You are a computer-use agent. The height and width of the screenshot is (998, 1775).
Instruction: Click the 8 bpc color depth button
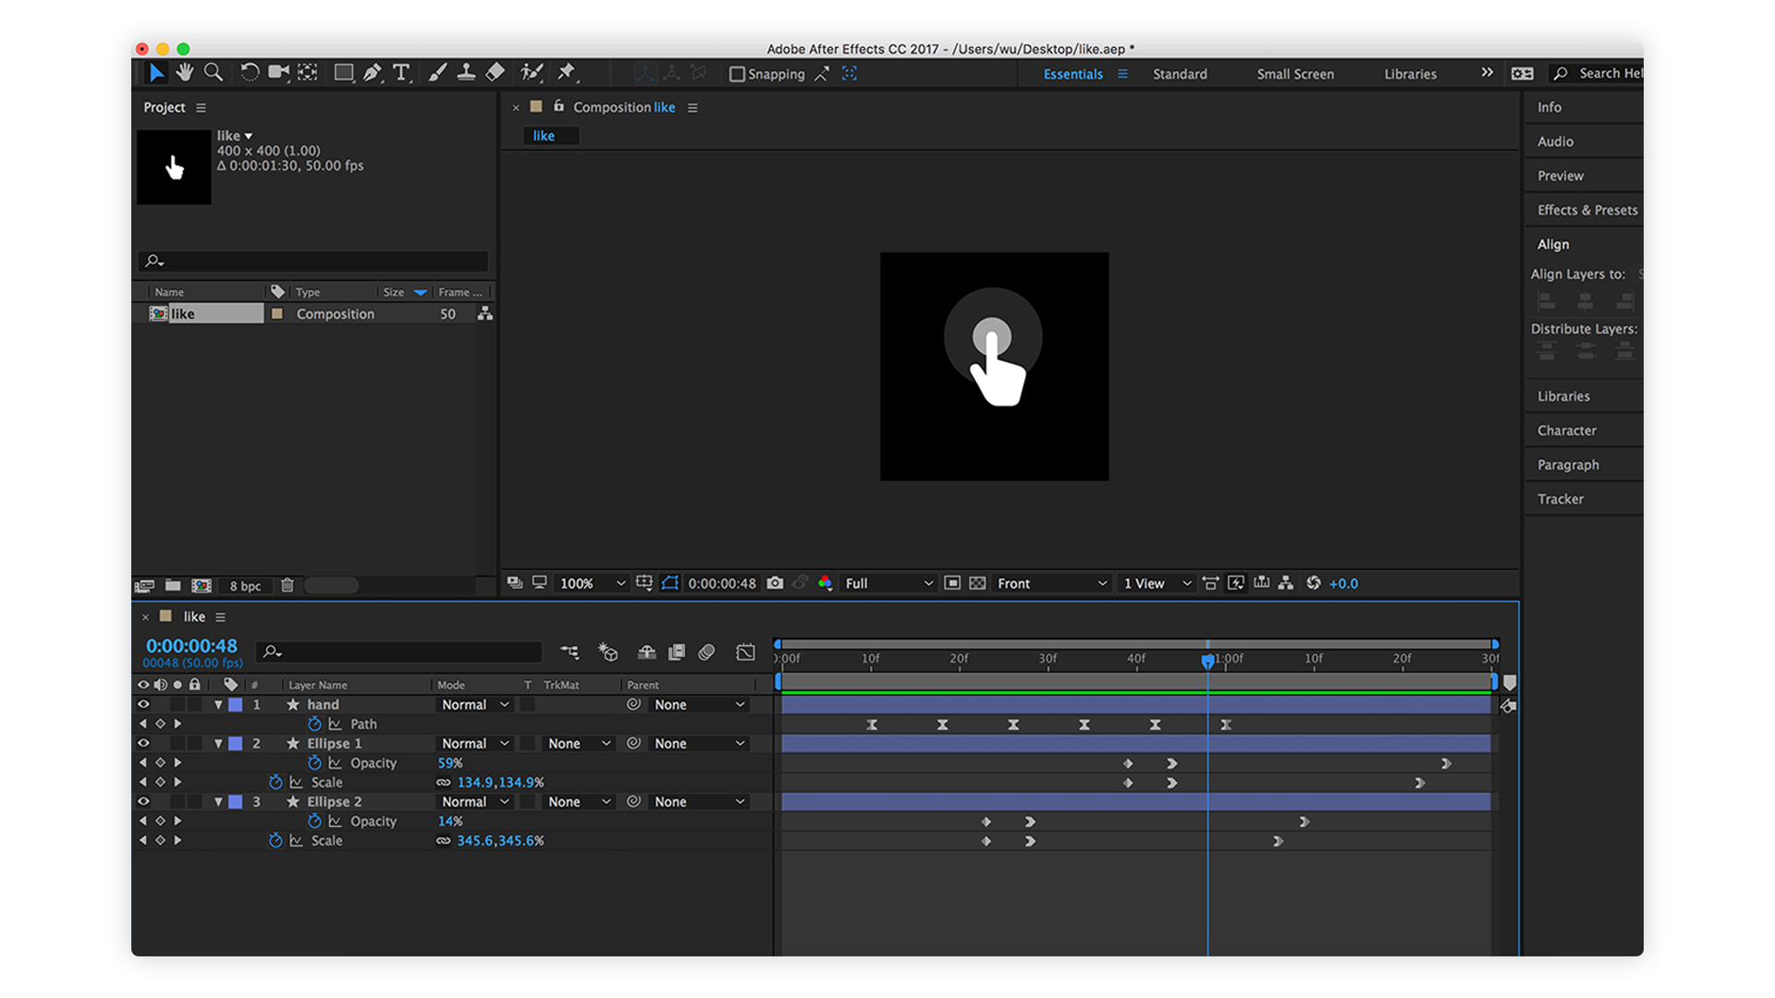(245, 586)
